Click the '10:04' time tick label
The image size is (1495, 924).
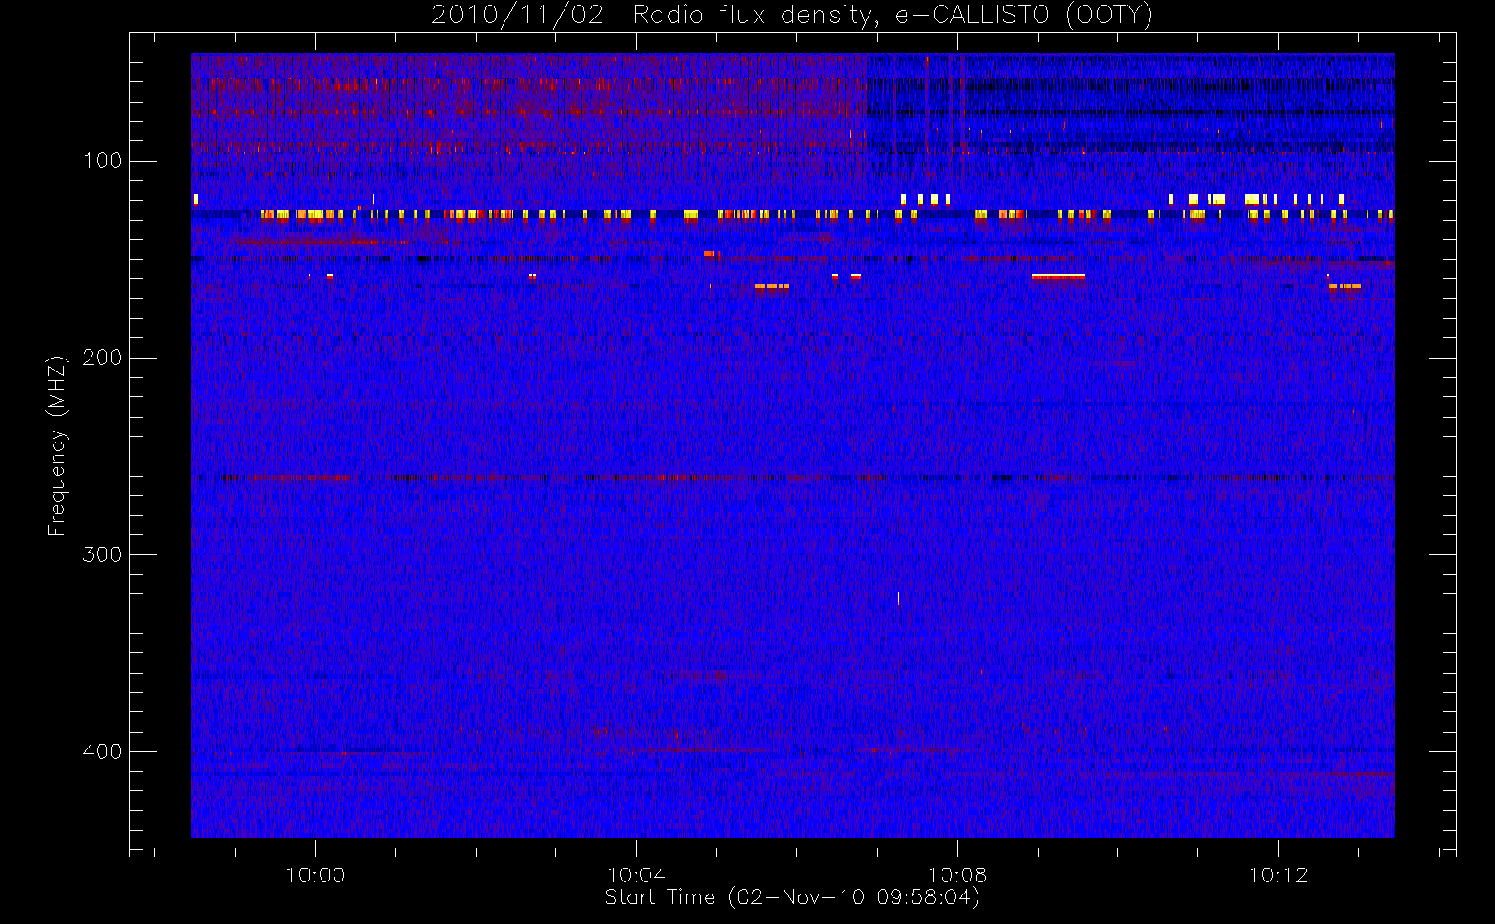pos(636,875)
